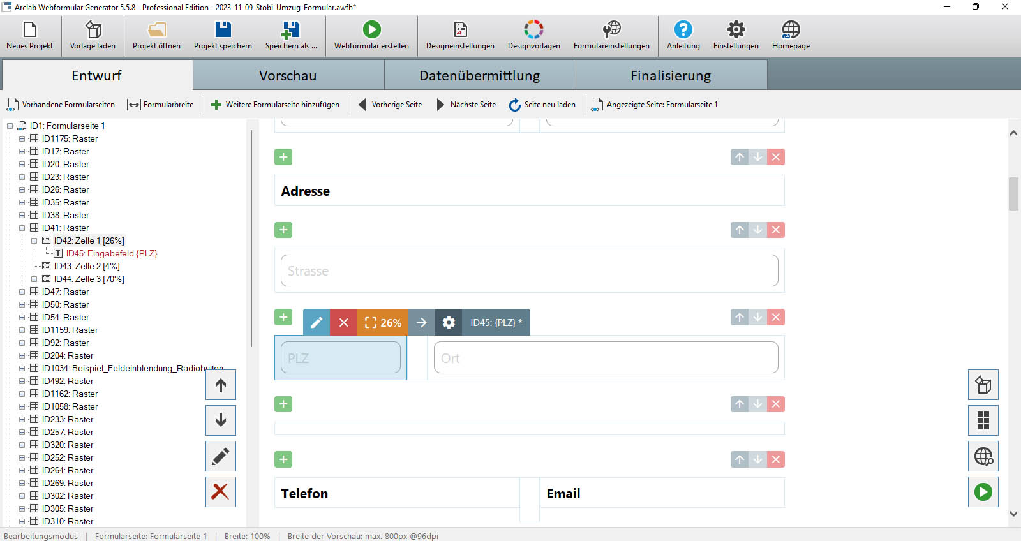Open the Datenübermittlung tab
The image size is (1021, 541).
coord(479,75)
